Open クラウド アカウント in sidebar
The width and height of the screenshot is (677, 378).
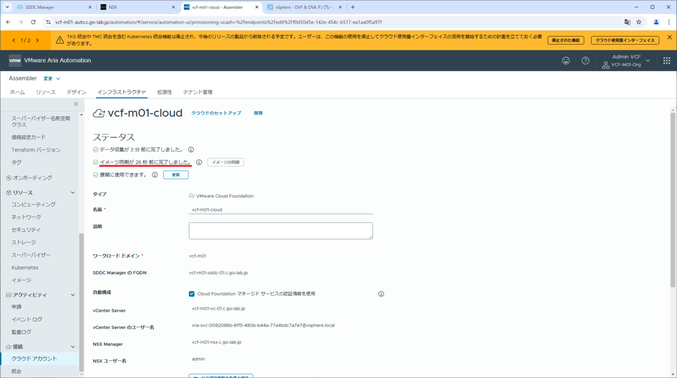pos(34,359)
